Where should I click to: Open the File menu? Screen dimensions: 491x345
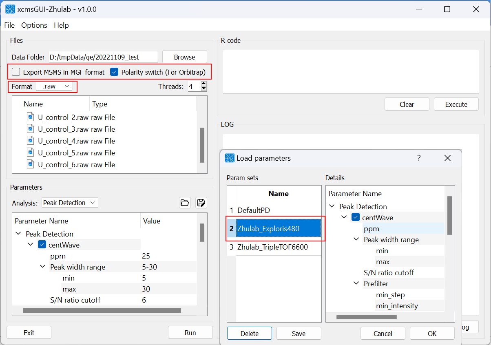click(x=9, y=25)
